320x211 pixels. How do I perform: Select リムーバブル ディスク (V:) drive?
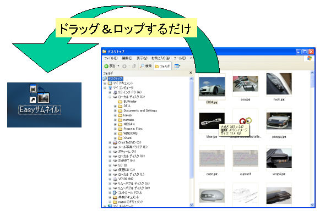point(134,184)
